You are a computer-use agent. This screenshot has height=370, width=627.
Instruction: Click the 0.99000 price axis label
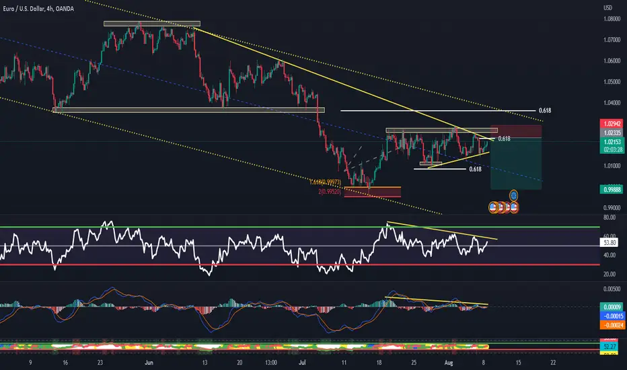click(612, 208)
